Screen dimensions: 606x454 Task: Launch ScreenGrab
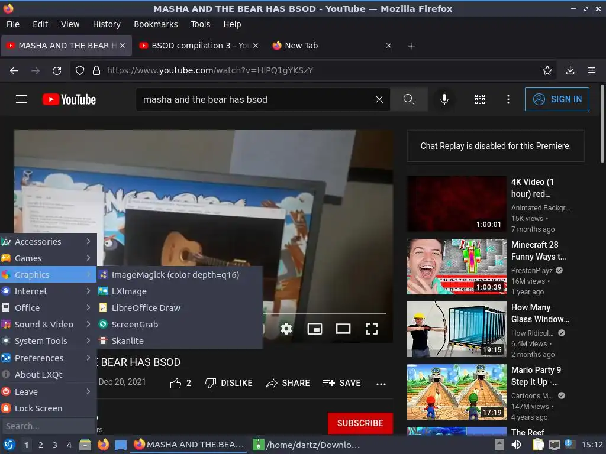point(180,325)
